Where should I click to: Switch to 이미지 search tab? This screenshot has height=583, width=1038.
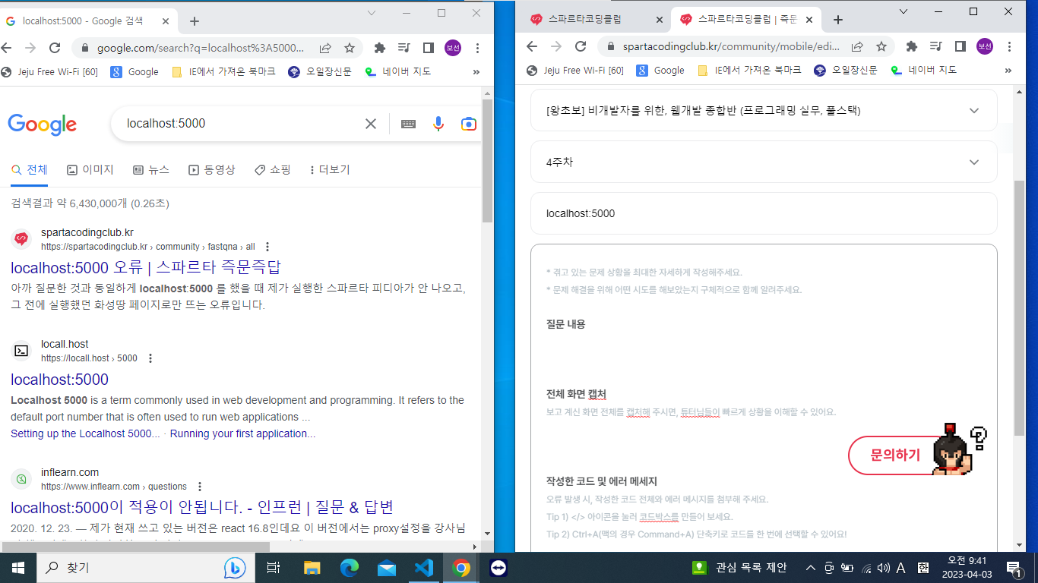(x=90, y=170)
